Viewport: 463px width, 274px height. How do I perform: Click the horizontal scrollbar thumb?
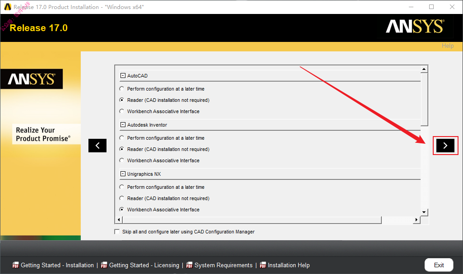252,220
